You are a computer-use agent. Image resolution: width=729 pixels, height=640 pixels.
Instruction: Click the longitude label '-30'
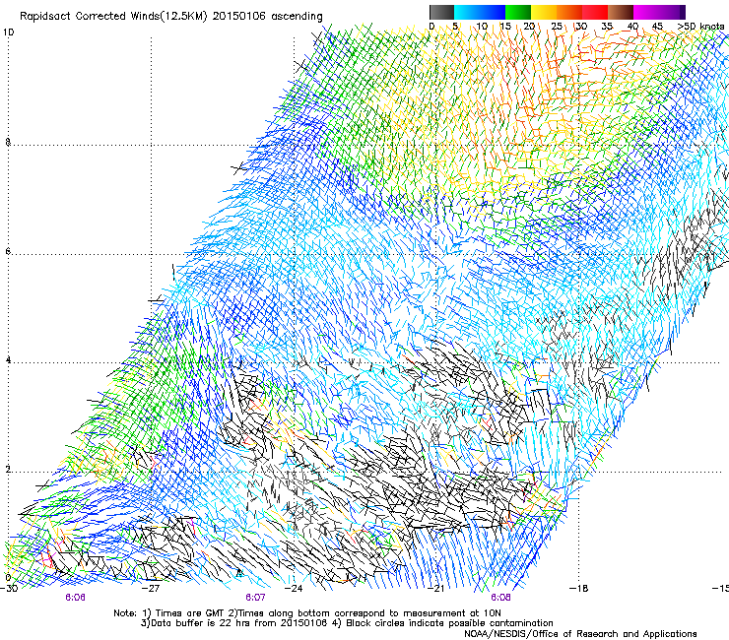[9, 588]
